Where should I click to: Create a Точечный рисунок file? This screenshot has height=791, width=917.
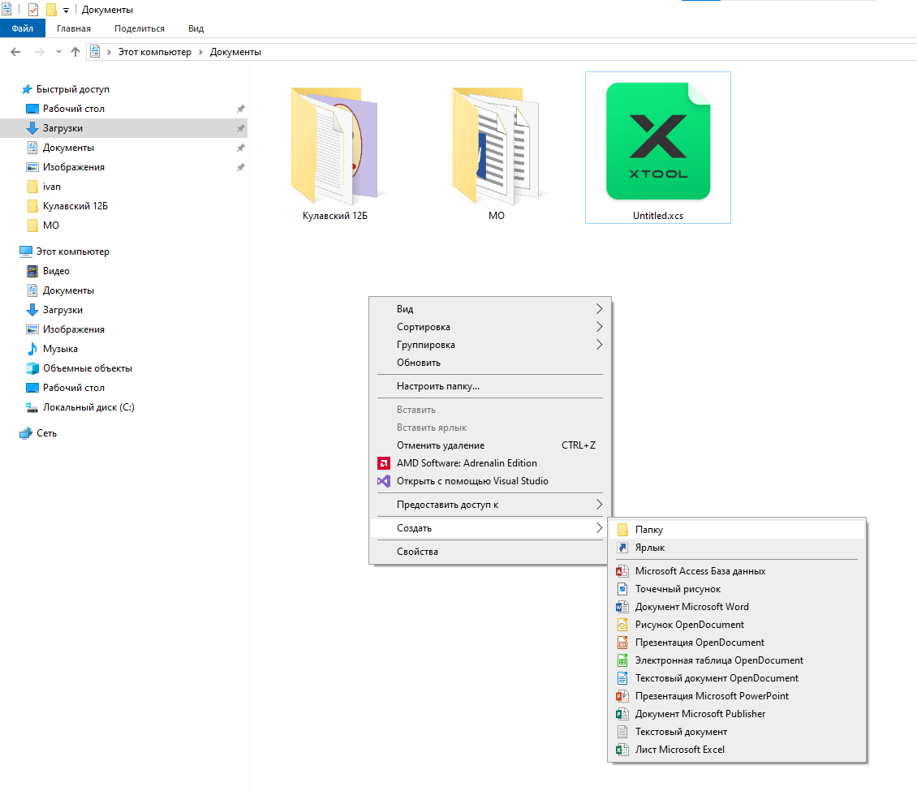[x=737, y=589]
